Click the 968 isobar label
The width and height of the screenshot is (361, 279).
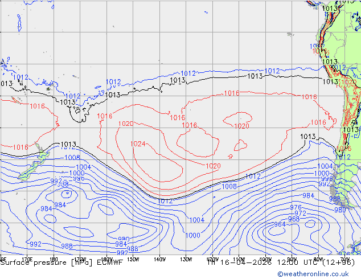pyautogui.click(x=294, y=219)
